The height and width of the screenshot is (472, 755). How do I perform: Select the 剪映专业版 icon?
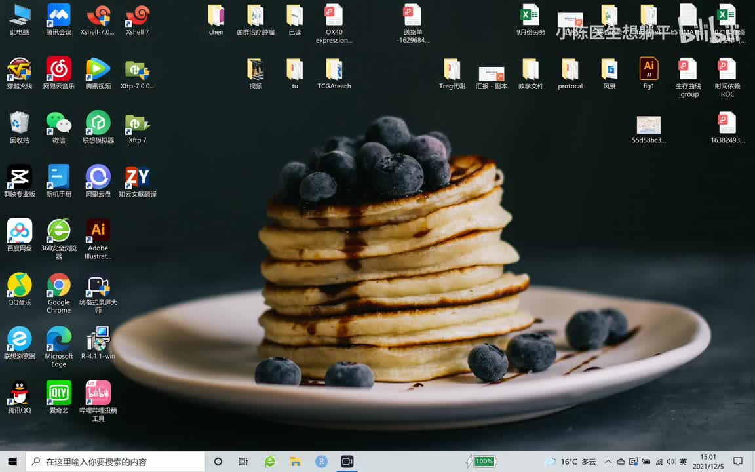[20, 182]
